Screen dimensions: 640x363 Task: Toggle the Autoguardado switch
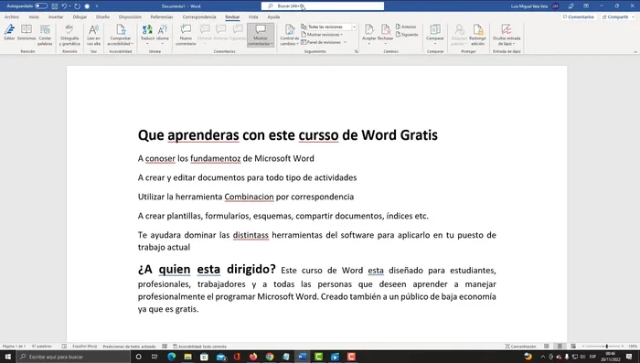41,6
